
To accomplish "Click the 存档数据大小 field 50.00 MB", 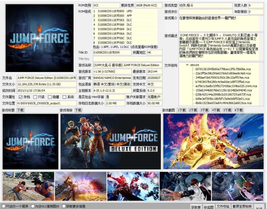I will point(154,103).
